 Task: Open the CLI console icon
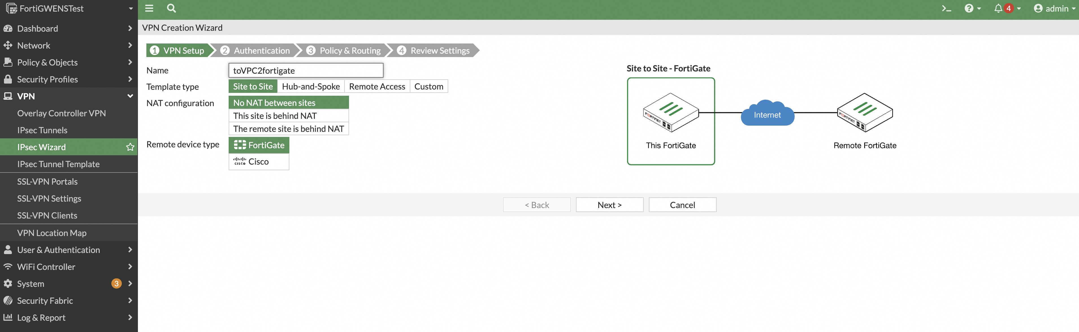(x=946, y=8)
